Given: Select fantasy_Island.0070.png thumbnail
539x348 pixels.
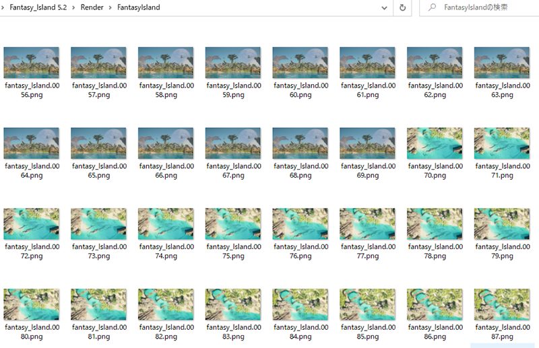Looking at the screenshot, I should pyautogui.click(x=435, y=143).
